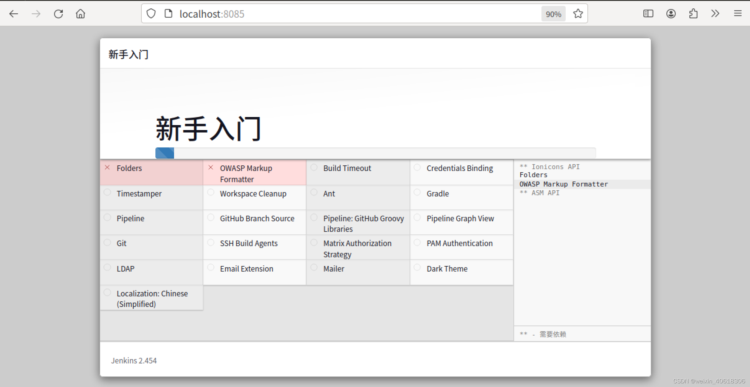
Task: Toggle the sidebar panel icon
Action: (x=648, y=14)
